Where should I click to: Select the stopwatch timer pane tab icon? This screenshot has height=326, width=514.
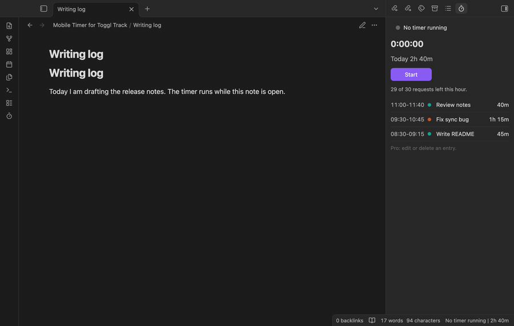[x=461, y=9]
